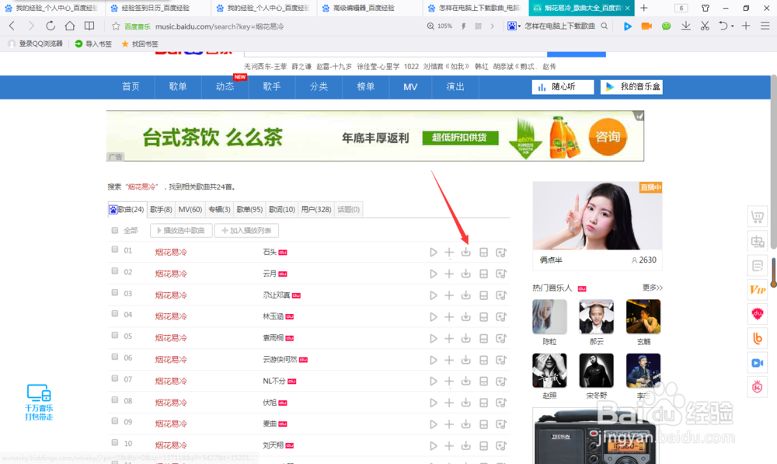Check the box for song 03
Screen dimensions: 777x464
(115, 292)
